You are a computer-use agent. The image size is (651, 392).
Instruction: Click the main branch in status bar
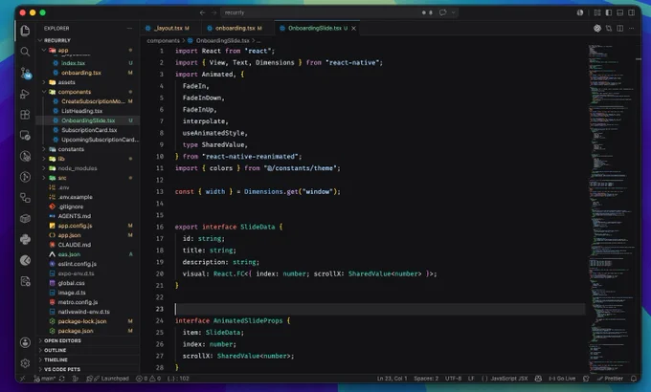point(44,379)
